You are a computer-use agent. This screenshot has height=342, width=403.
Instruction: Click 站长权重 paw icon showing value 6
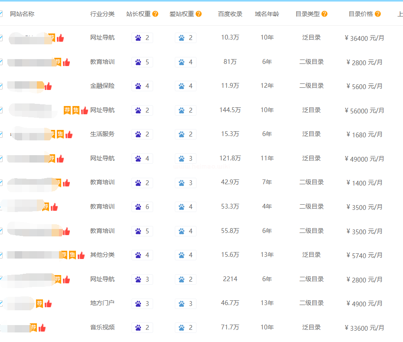click(138, 207)
